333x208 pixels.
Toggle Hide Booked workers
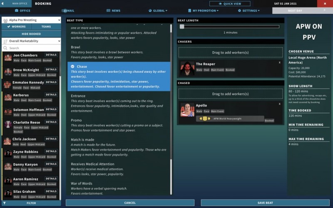click(31, 34)
